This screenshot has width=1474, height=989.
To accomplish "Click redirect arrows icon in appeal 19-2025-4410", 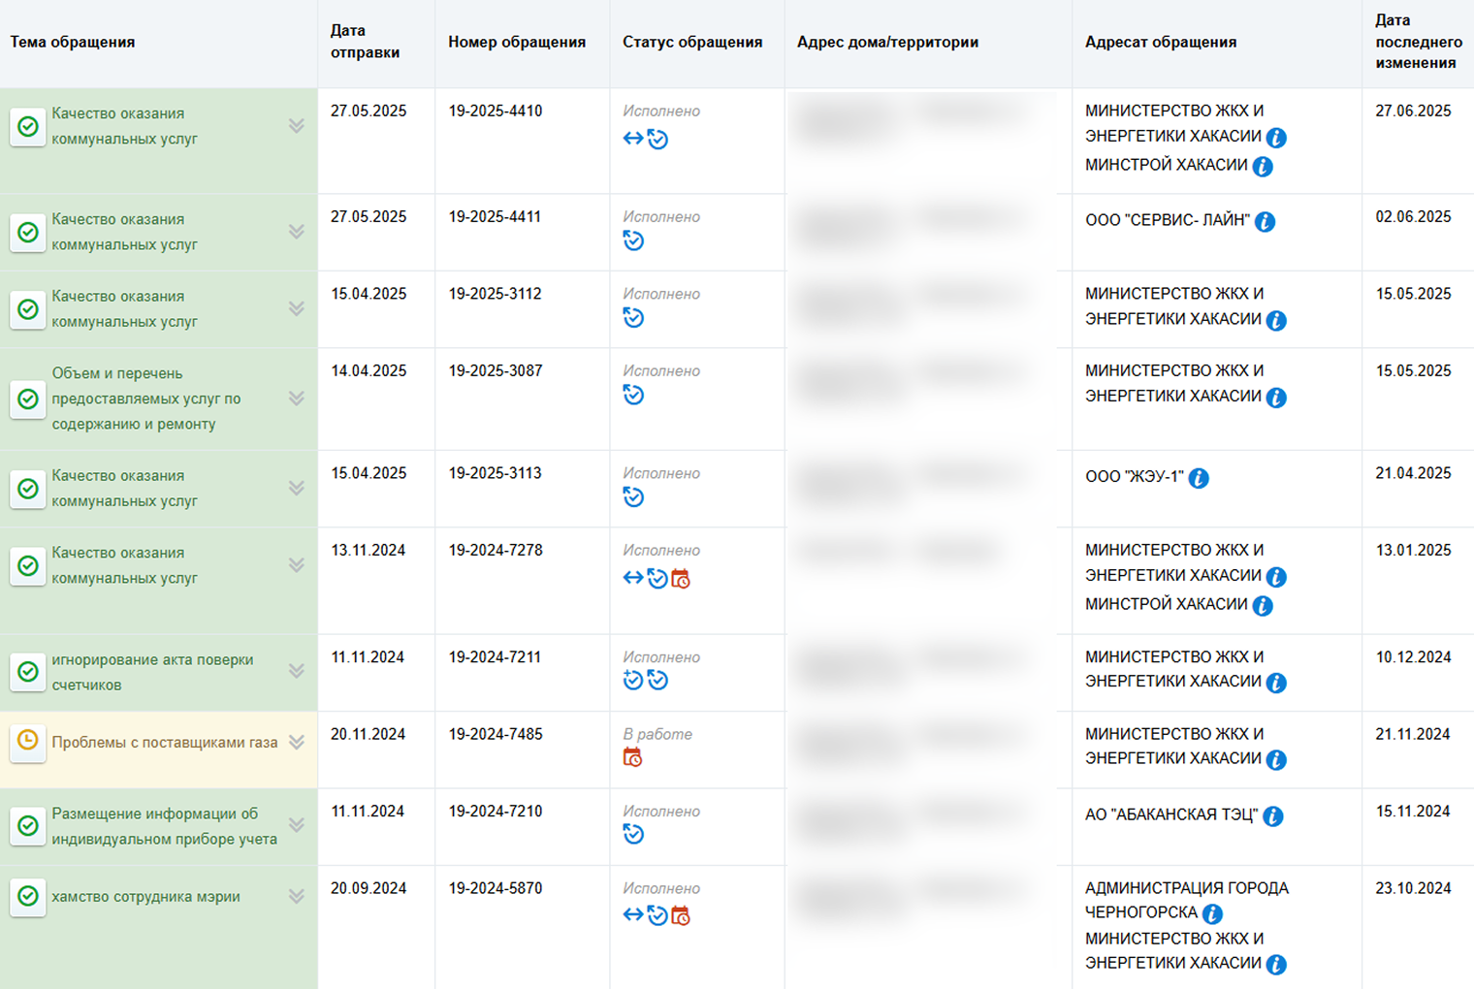I will point(632,139).
